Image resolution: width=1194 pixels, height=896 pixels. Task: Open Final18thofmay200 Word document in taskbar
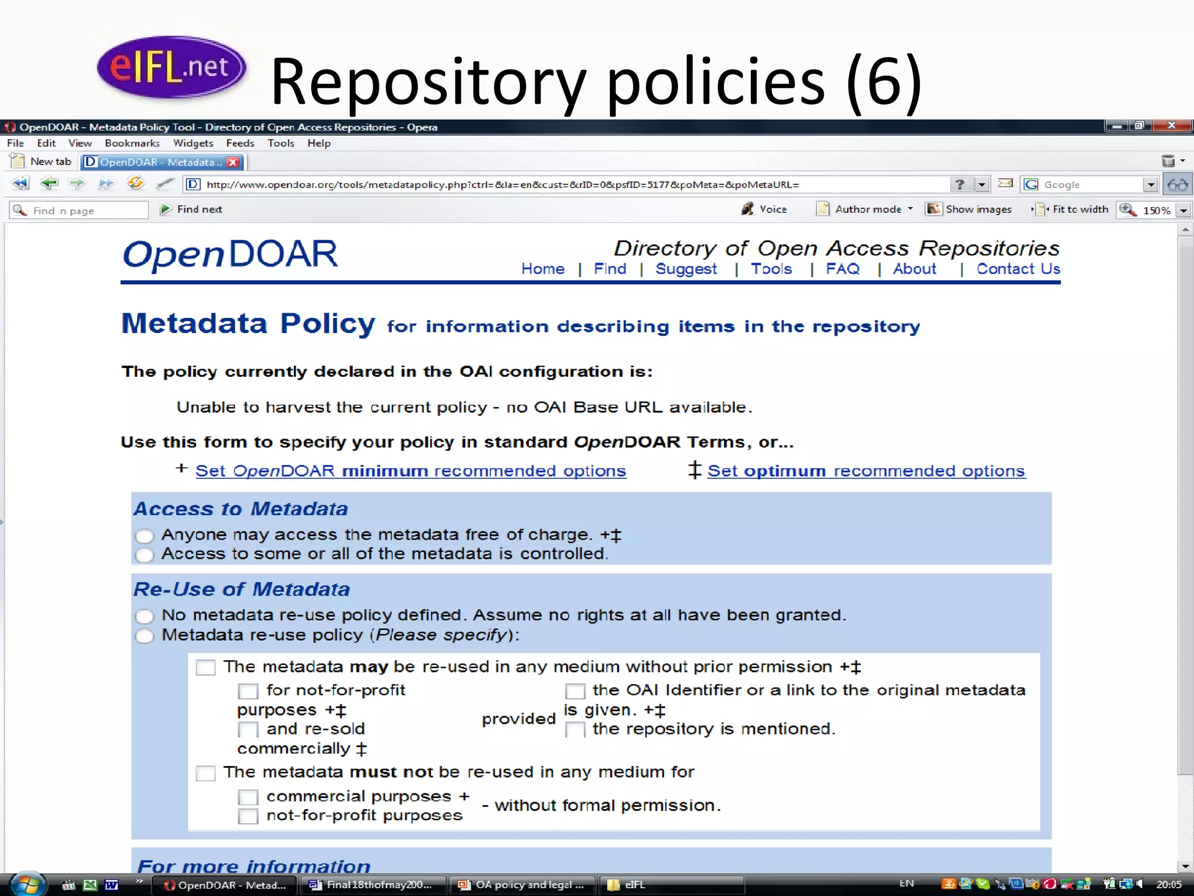[x=373, y=885]
